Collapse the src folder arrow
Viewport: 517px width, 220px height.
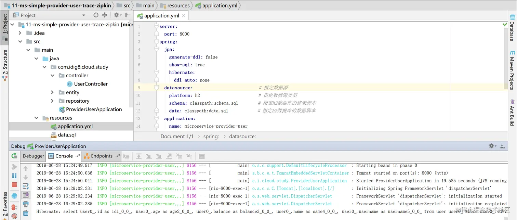point(20,41)
